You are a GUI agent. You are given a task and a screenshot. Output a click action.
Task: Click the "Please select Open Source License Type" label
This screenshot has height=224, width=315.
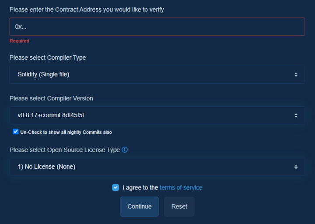tap(64, 150)
